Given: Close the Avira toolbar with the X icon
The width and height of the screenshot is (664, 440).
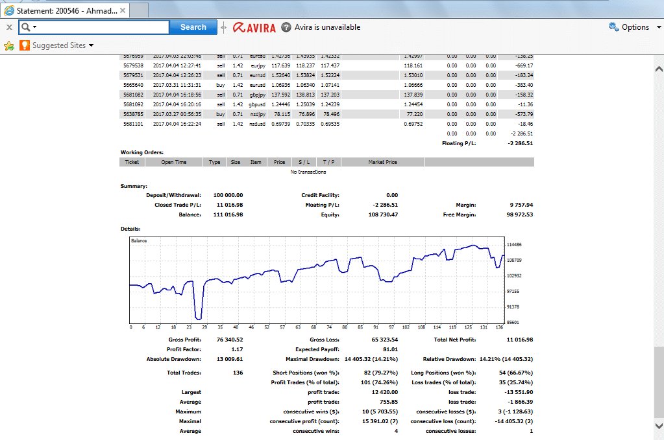Looking at the screenshot, I should pos(9,27).
